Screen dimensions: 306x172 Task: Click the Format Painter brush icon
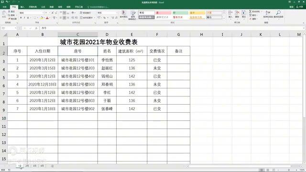9,19
